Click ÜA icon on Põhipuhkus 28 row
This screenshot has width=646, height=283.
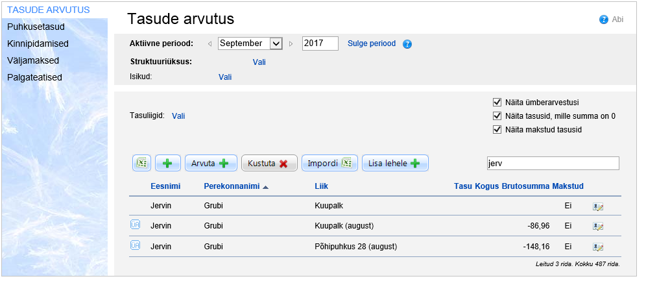[136, 246]
